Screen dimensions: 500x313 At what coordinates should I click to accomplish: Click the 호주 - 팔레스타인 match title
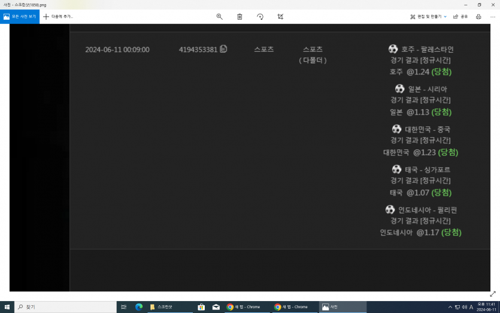pos(428,49)
